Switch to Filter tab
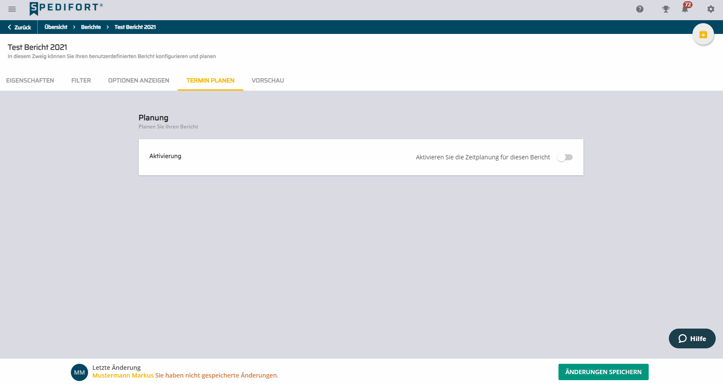 click(81, 80)
